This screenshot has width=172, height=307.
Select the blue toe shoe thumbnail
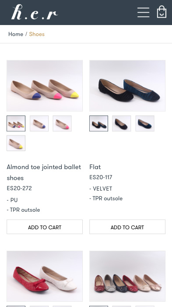39,123
